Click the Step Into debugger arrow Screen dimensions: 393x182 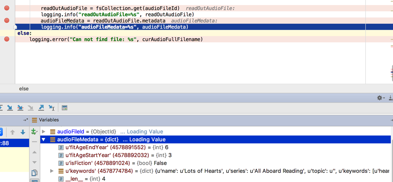tap(10, 108)
